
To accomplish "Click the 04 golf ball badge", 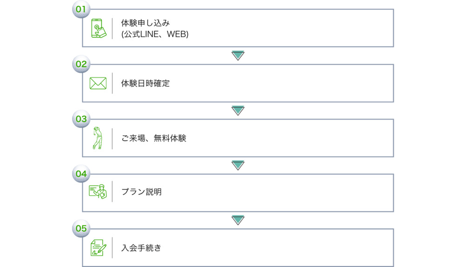I will (81, 174).
